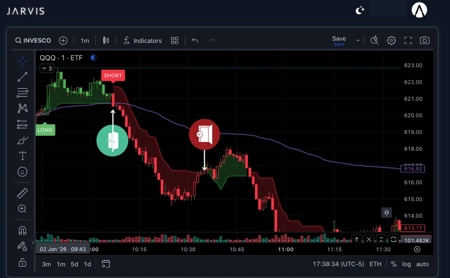Toggle percent scale mode
450x278 pixels.
pos(394,264)
